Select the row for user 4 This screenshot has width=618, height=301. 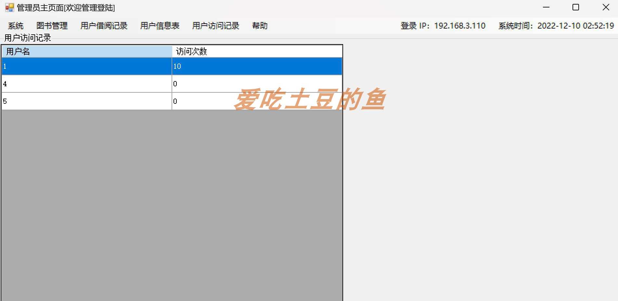86,84
